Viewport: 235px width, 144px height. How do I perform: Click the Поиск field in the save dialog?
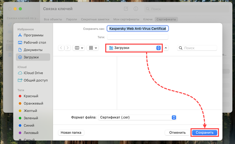click(197, 48)
